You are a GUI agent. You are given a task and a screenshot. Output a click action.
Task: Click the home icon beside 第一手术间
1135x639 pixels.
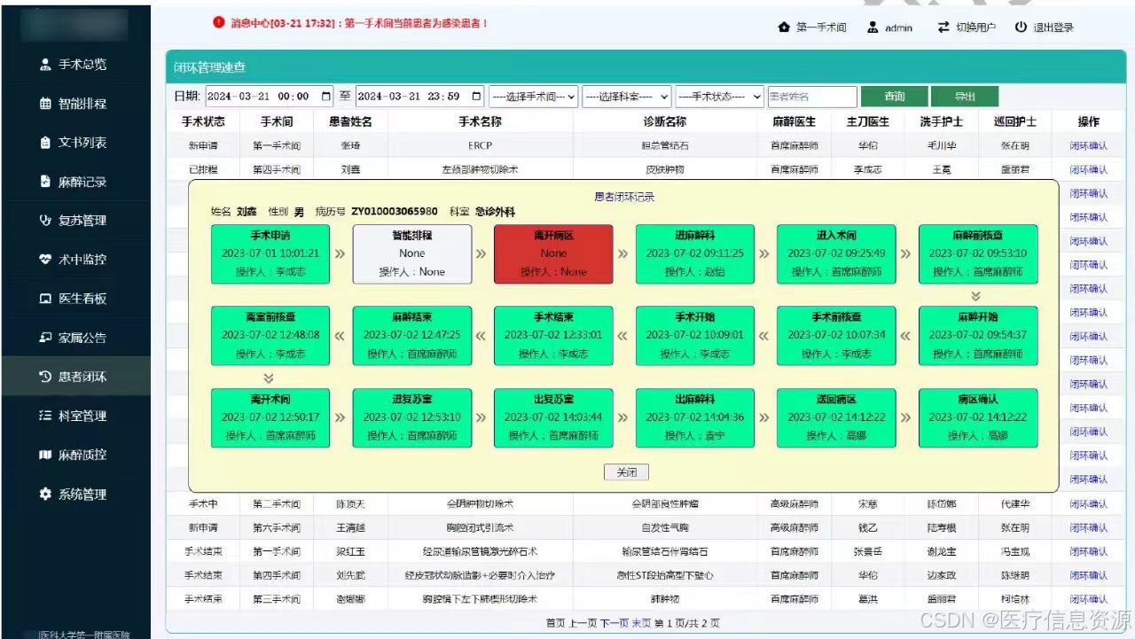pos(784,27)
